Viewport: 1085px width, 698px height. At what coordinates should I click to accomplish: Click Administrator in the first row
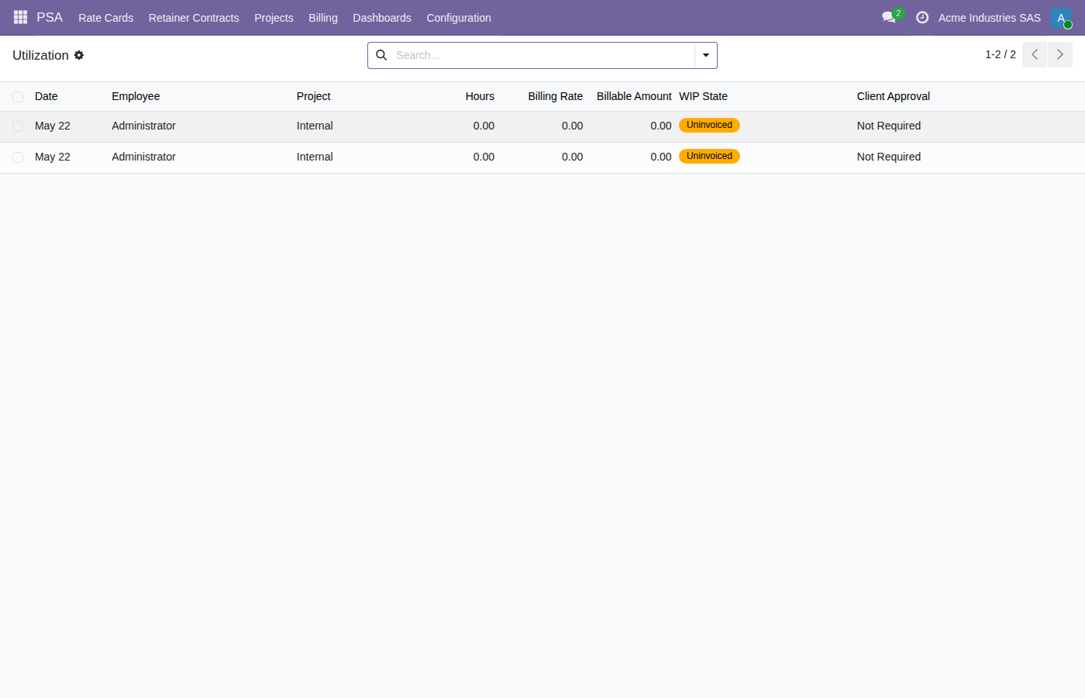click(143, 126)
